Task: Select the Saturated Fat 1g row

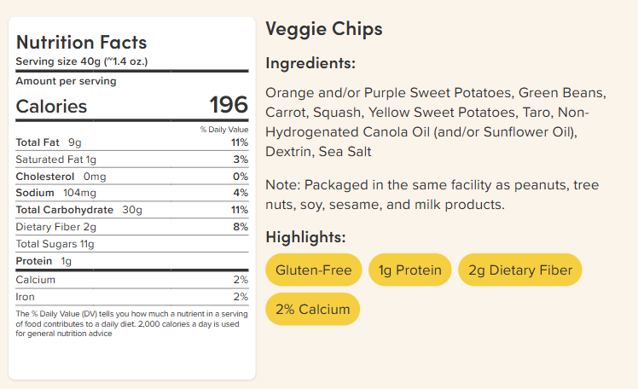Action: coord(132,160)
